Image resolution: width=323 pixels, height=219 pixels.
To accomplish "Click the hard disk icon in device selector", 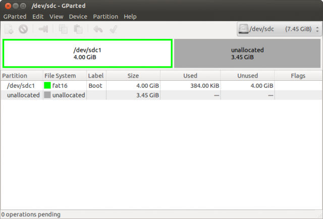I will pos(243,29).
